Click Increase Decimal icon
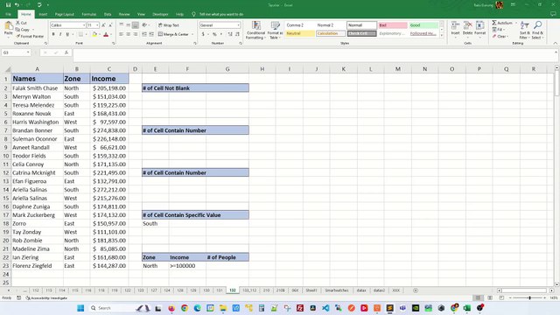The width and height of the screenshot is (560, 315). (230, 34)
